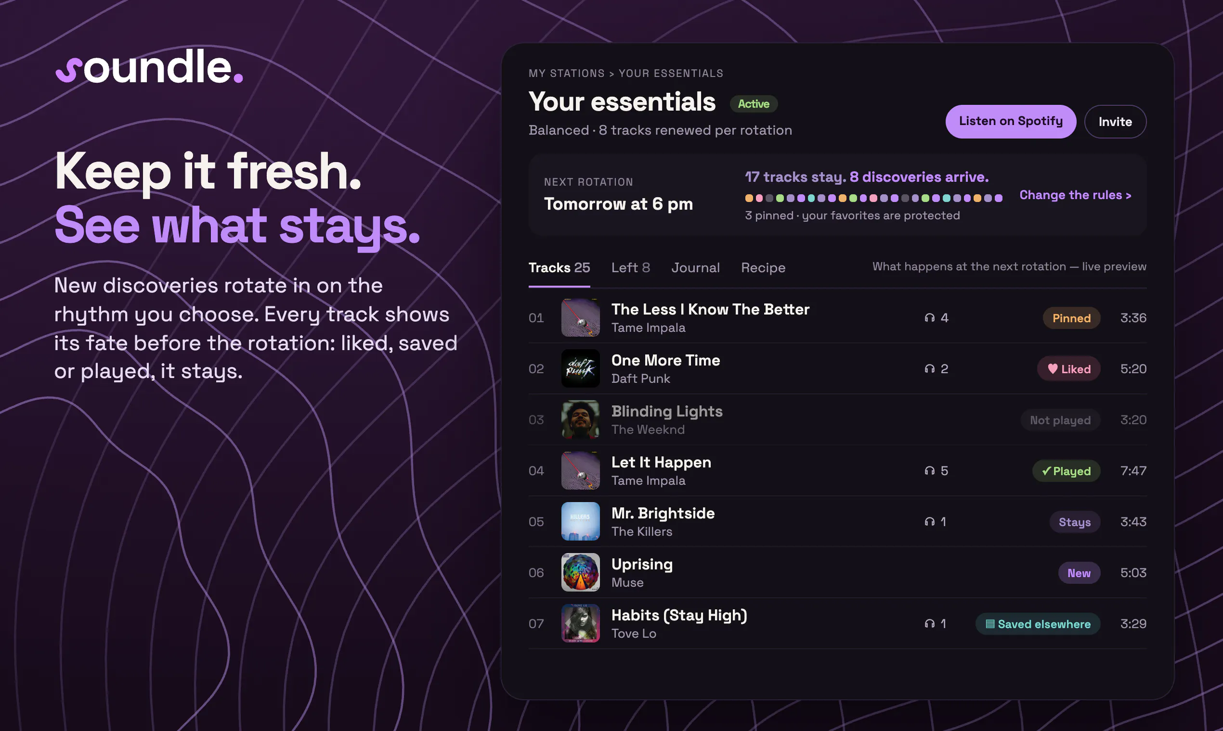Viewport: 1223px width, 731px height.
Task: Click artist name Tove Lo
Action: coord(634,633)
